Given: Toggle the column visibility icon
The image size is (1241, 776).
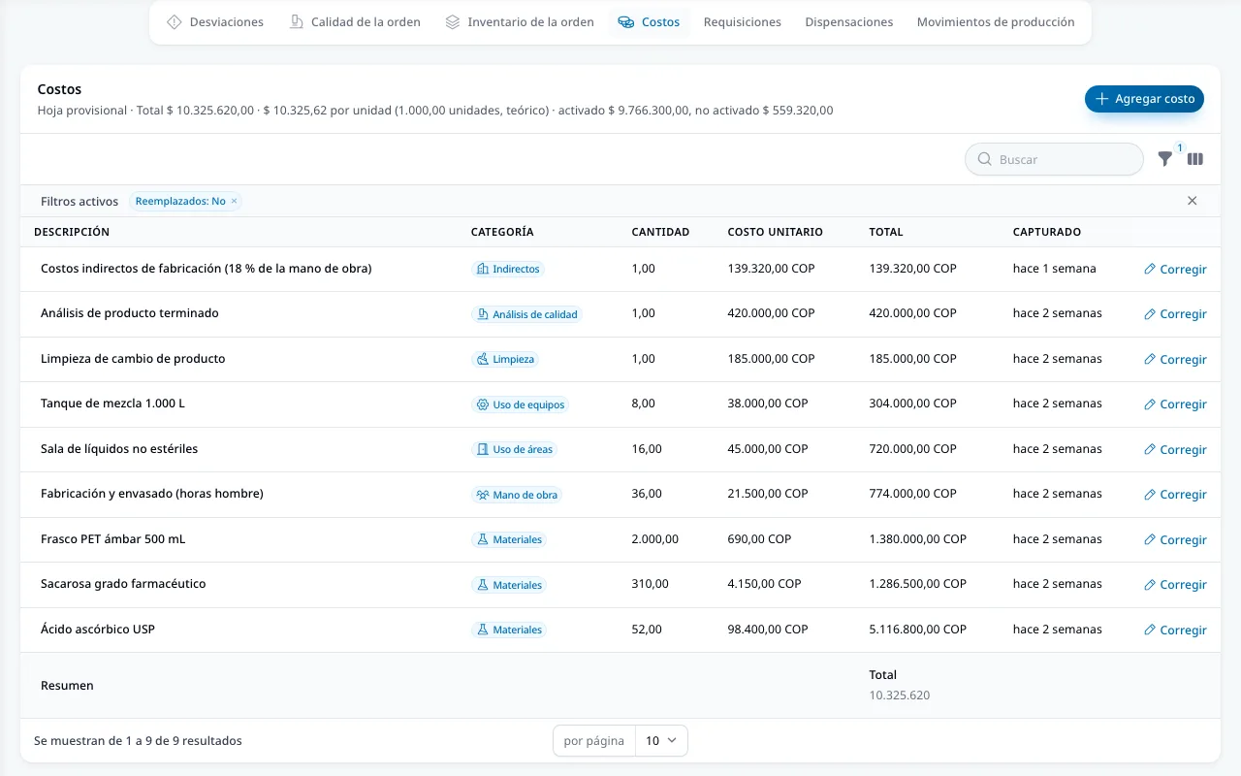Looking at the screenshot, I should click(x=1195, y=159).
